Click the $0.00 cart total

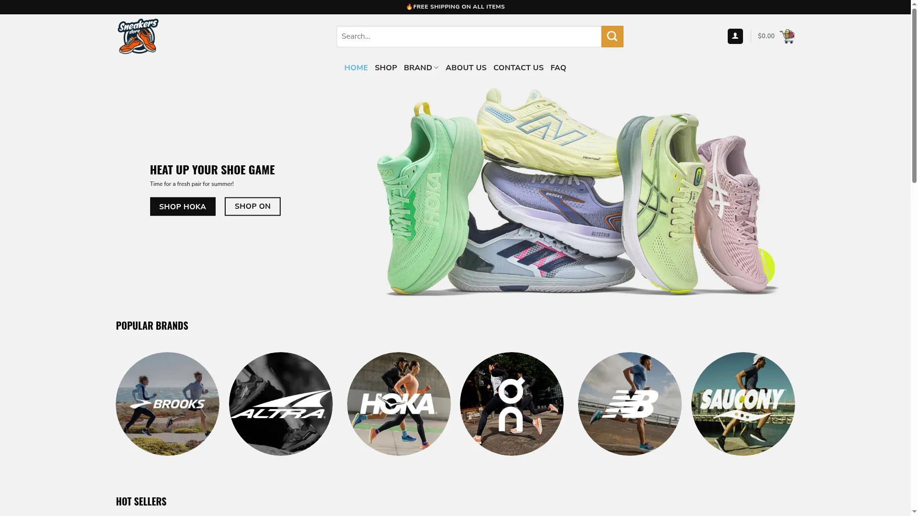pyautogui.click(x=766, y=36)
